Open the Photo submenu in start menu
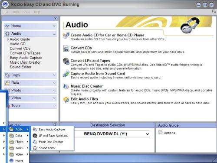The image size is (217, 163). tap(19, 142)
